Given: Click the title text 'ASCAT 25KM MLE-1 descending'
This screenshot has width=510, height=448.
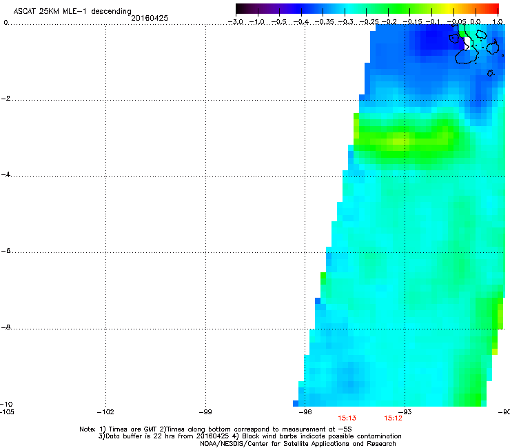Looking at the screenshot, I should (x=72, y=12).
